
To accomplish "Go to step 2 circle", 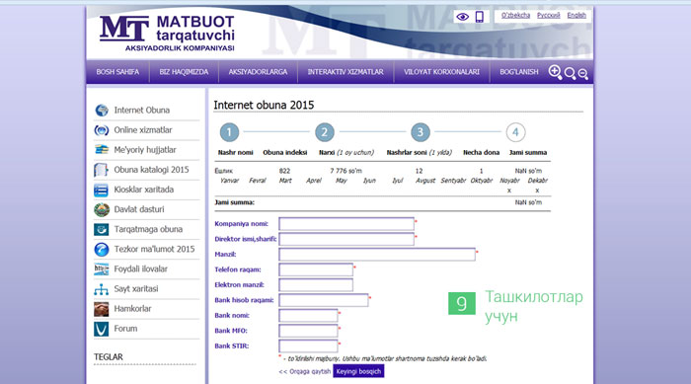I will click(325, 132).
